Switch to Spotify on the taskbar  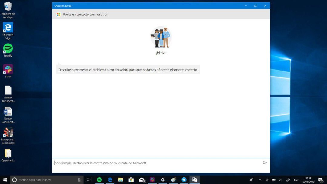(x=99, y=180)
